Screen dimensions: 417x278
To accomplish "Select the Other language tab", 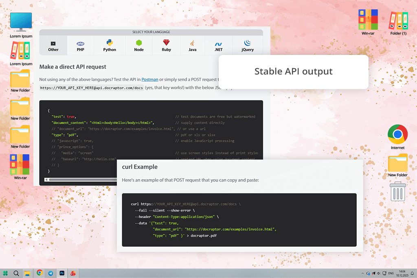I will tap(53, 46).
